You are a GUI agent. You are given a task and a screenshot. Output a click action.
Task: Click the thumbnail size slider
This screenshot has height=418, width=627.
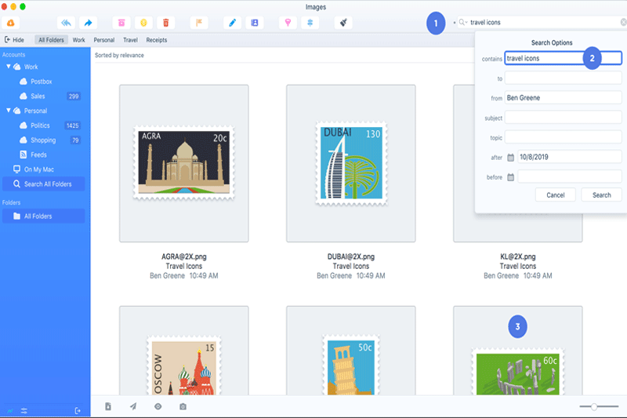[594, 406]
